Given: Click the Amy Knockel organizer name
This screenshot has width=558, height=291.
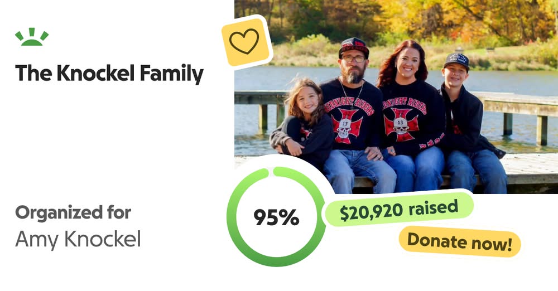Looking at the screenshot, I should (78, 239).
